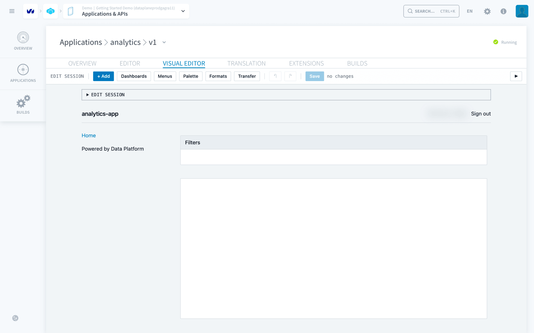
Task: Switch to the Editor tab
Action: point(130,63)
